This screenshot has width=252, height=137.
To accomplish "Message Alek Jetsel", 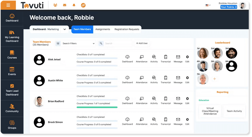I will [178, 59].
